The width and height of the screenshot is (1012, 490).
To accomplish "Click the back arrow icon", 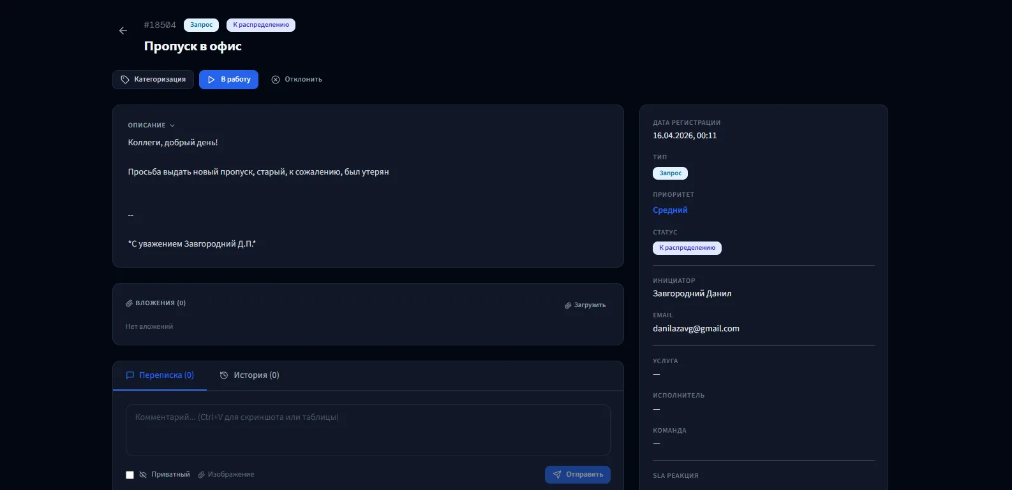I will 123,31.
